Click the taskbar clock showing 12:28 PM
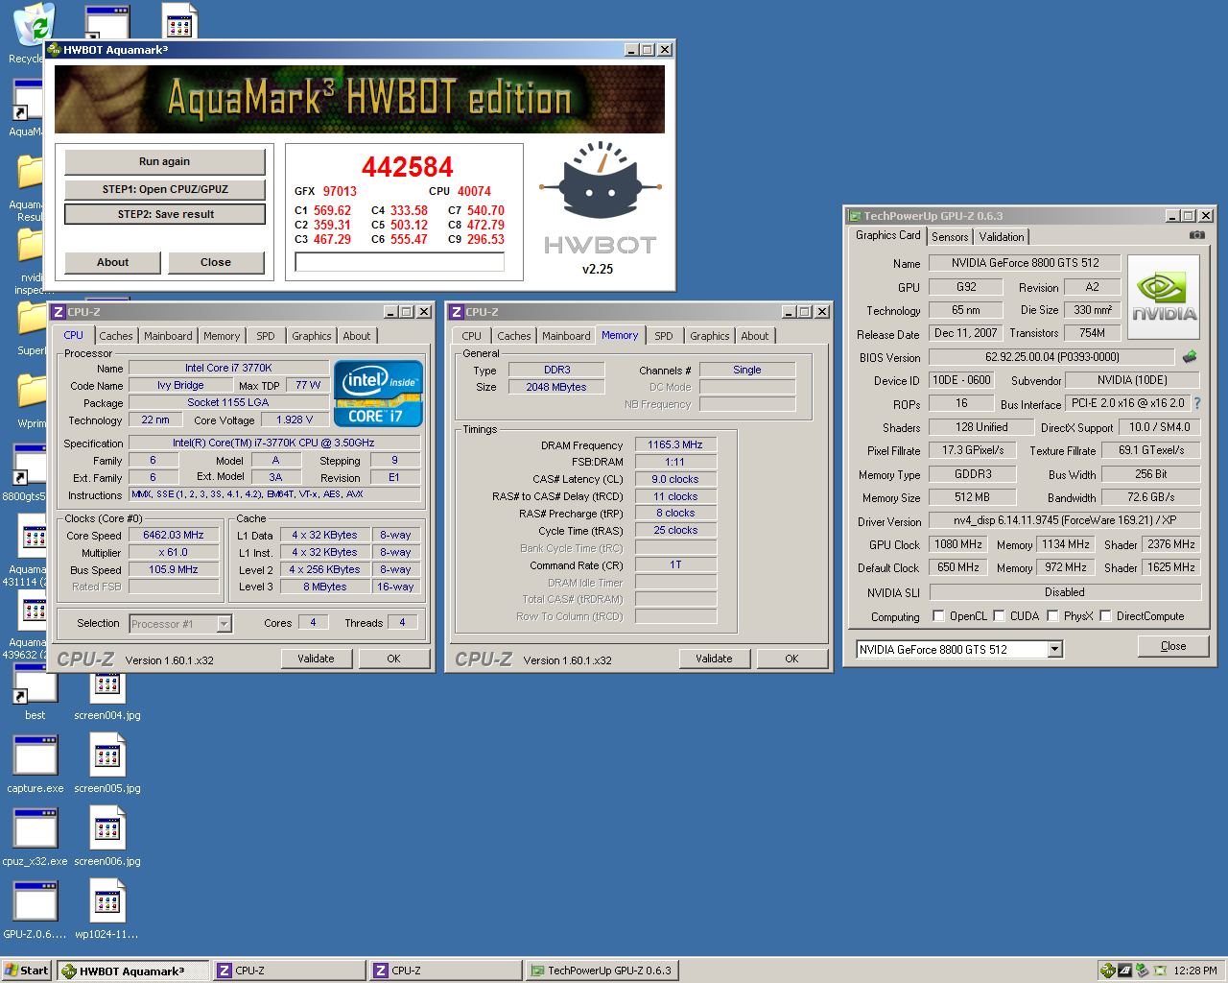The image size is (1228, 983). 1195,971
